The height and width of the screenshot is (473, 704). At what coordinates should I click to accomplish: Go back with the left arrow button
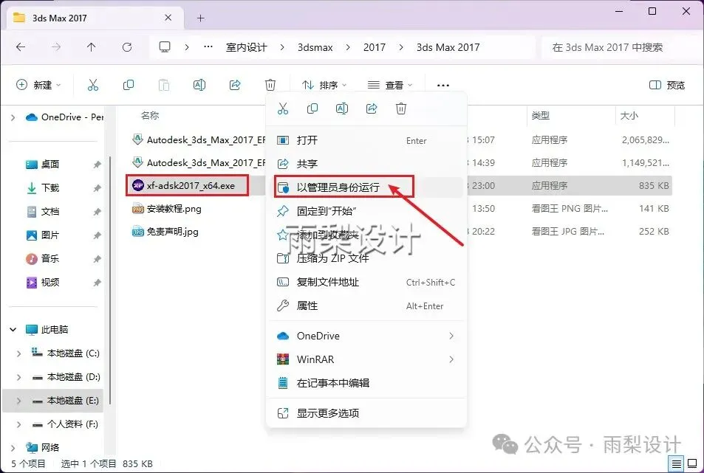tap(21, 47)
